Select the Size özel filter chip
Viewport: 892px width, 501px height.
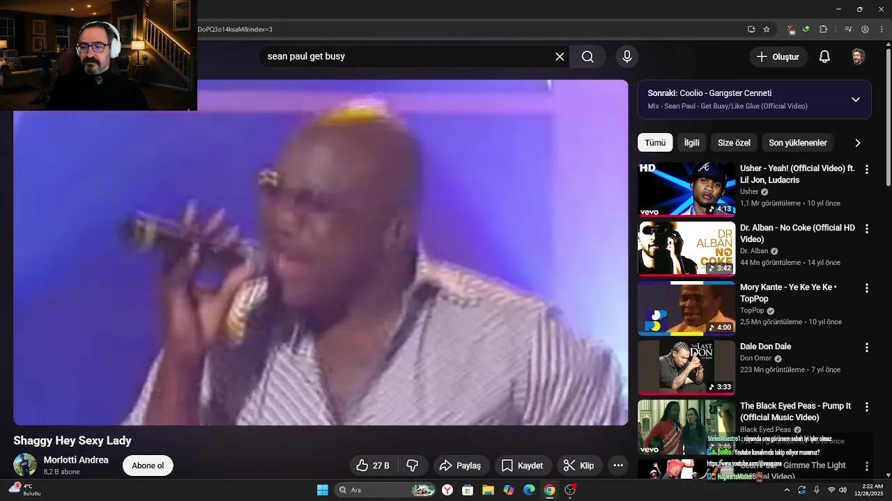pos(734,143)
